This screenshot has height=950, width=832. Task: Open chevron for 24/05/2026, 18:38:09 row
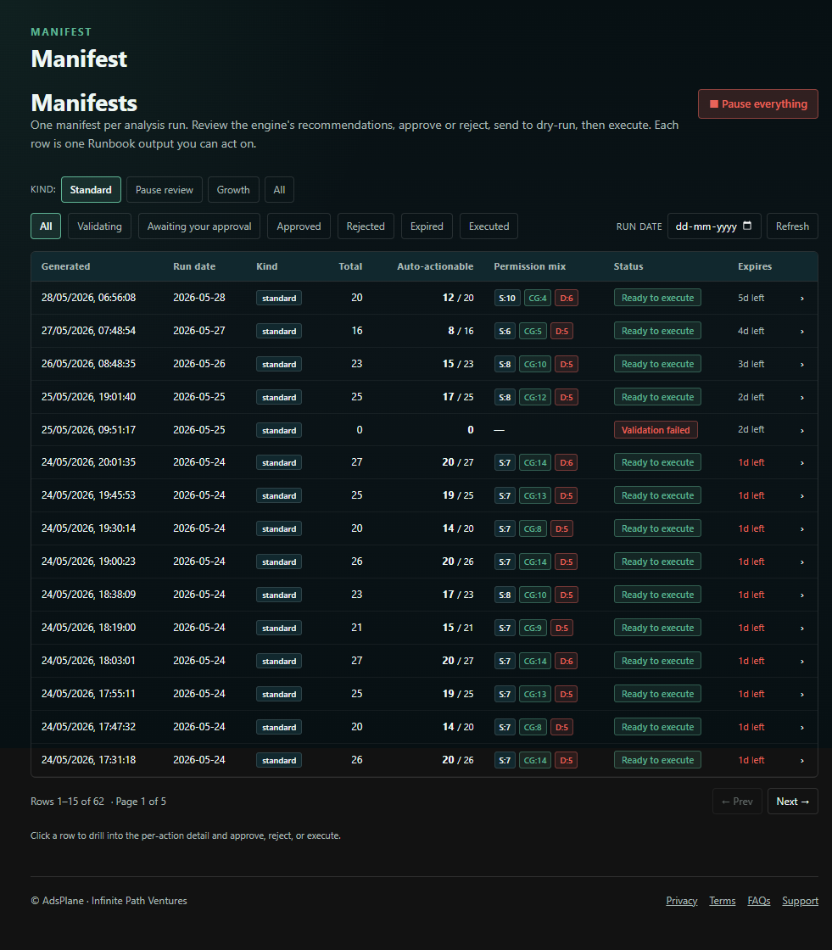(x=802, y=595)
